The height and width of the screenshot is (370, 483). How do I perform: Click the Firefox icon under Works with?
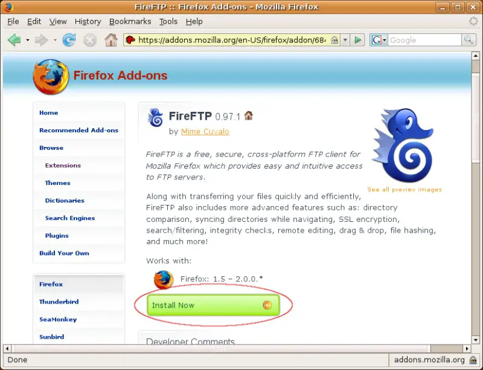pos(163,280)
